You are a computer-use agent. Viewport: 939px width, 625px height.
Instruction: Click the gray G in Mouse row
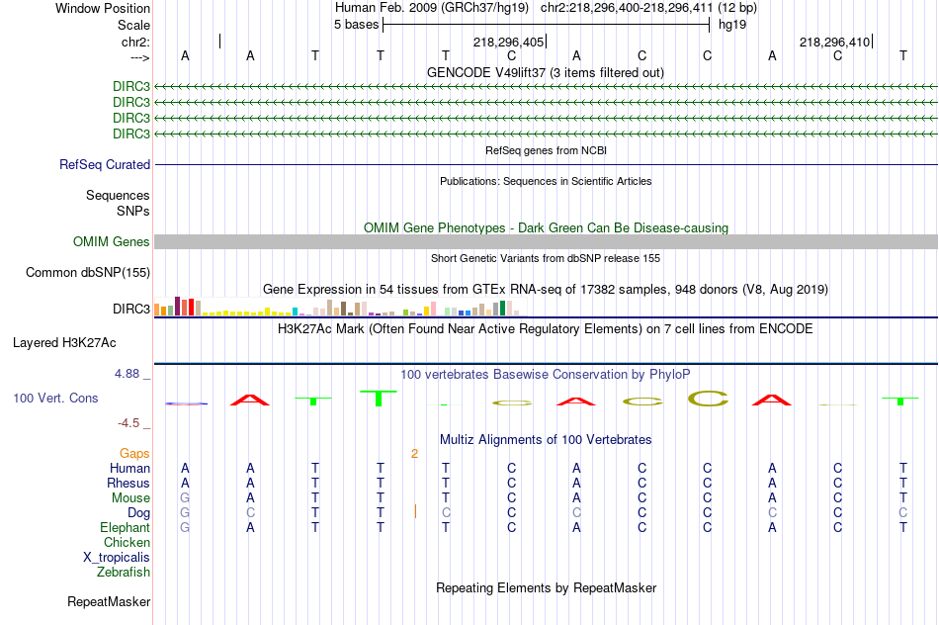185,498
